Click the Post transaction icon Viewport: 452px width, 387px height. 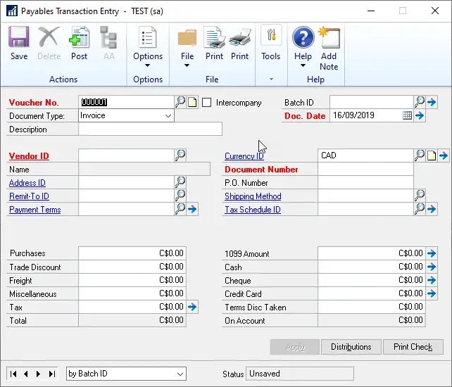click(79, 44)
